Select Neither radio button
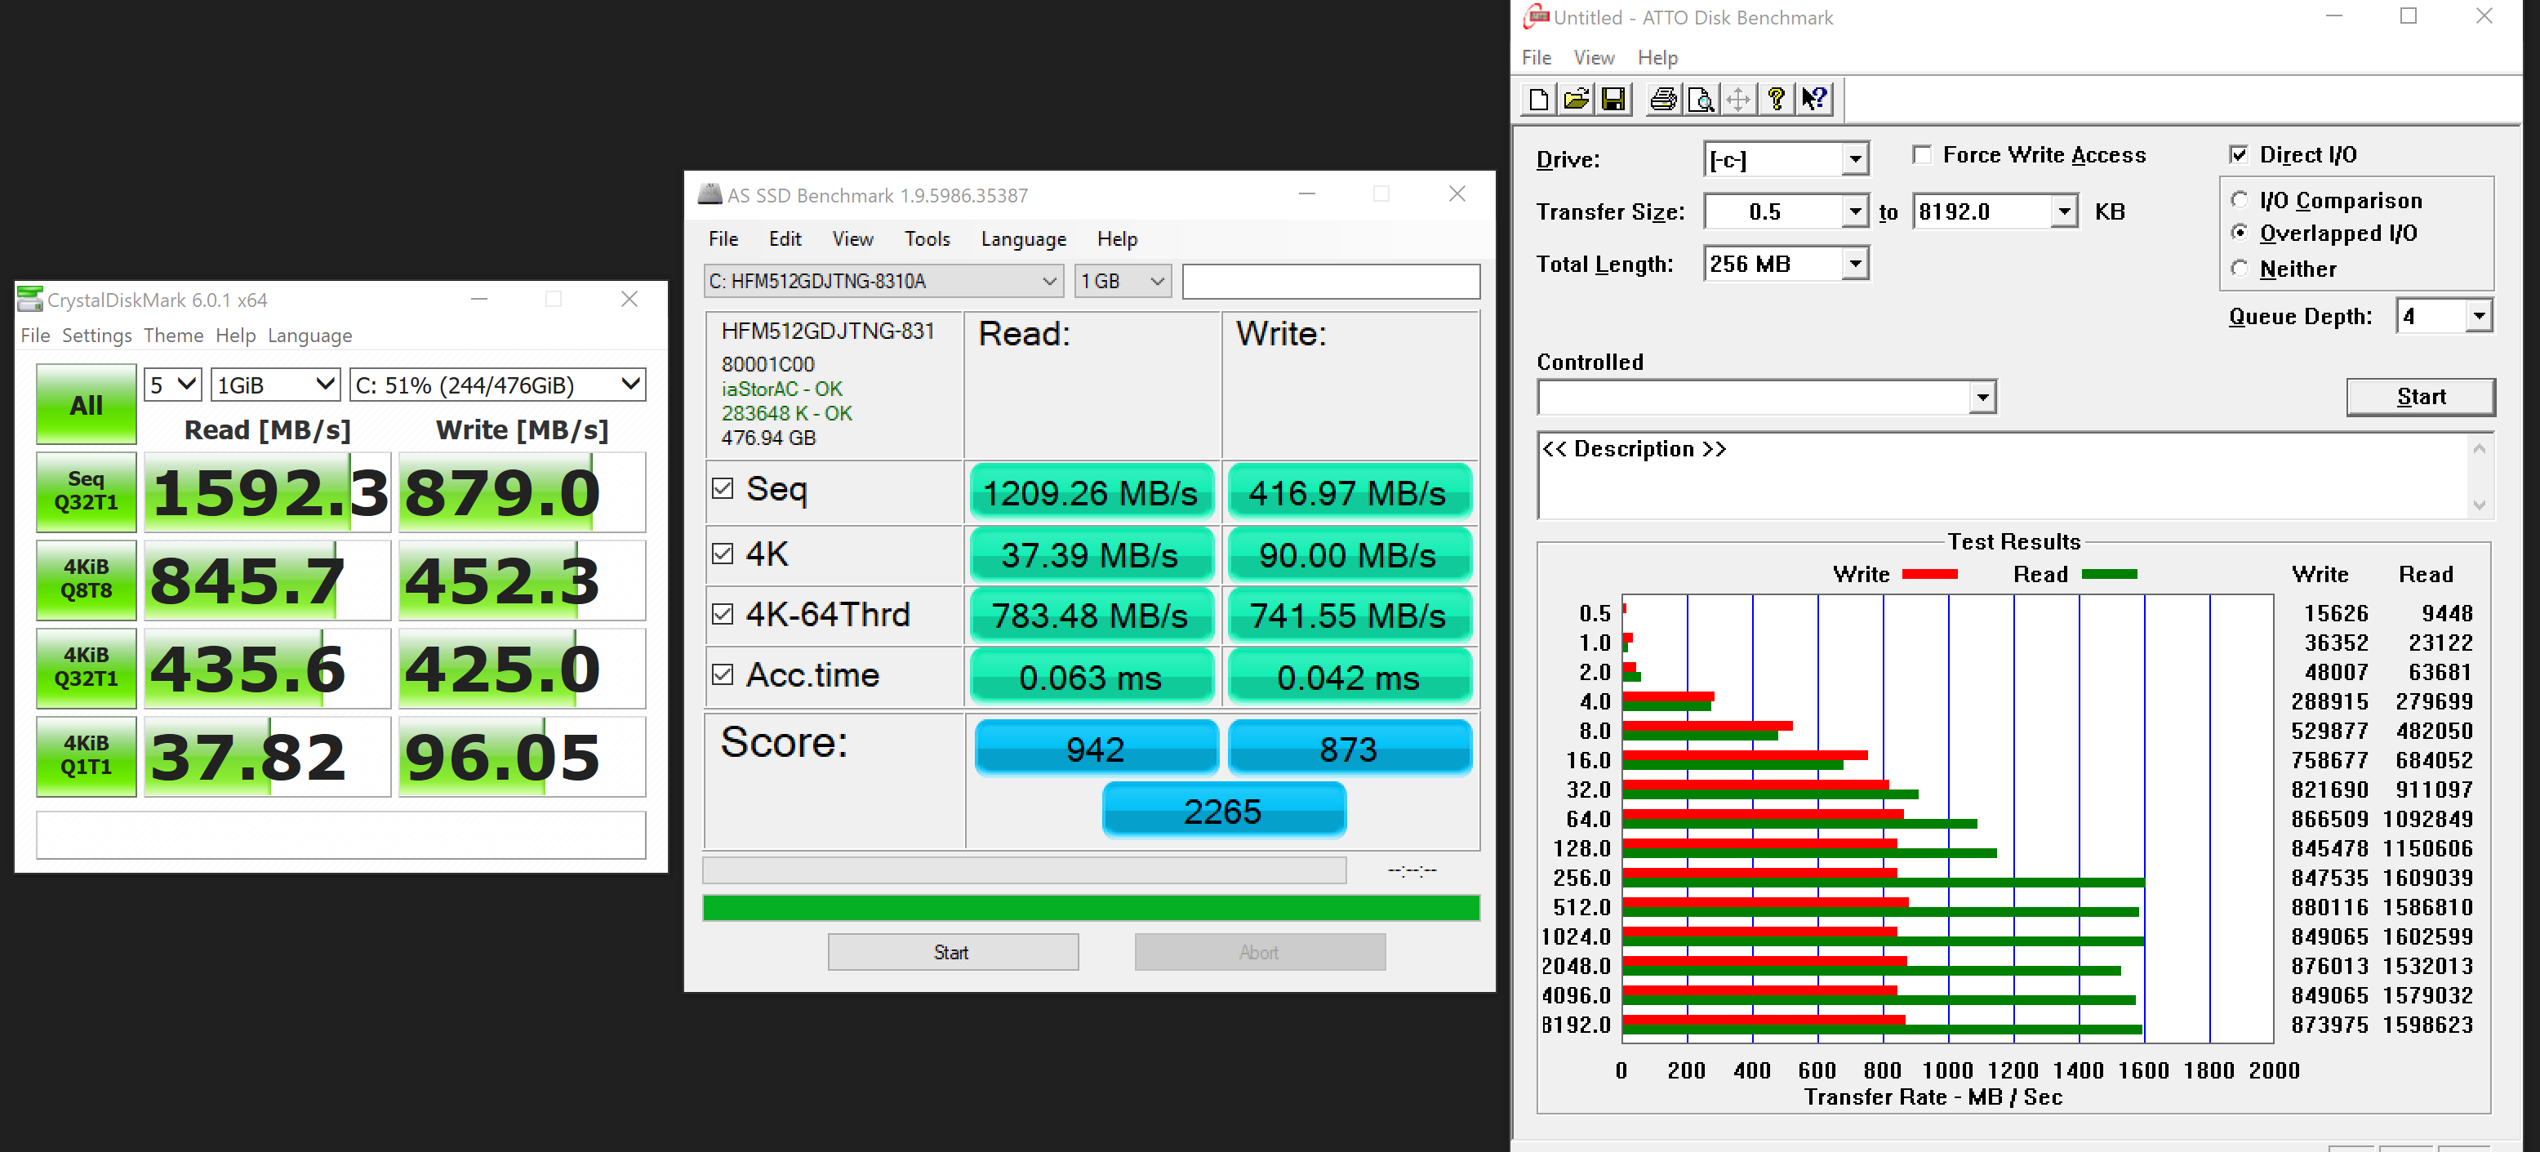 (x=2240, y=269)
